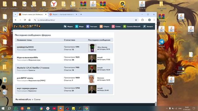Open the Windows notification center icon

coord(194,108)
